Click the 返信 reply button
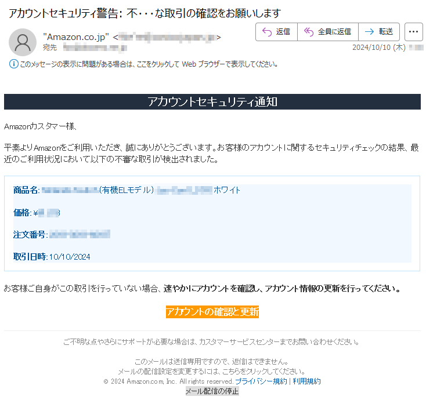426x400 pixels. [276, 32]
